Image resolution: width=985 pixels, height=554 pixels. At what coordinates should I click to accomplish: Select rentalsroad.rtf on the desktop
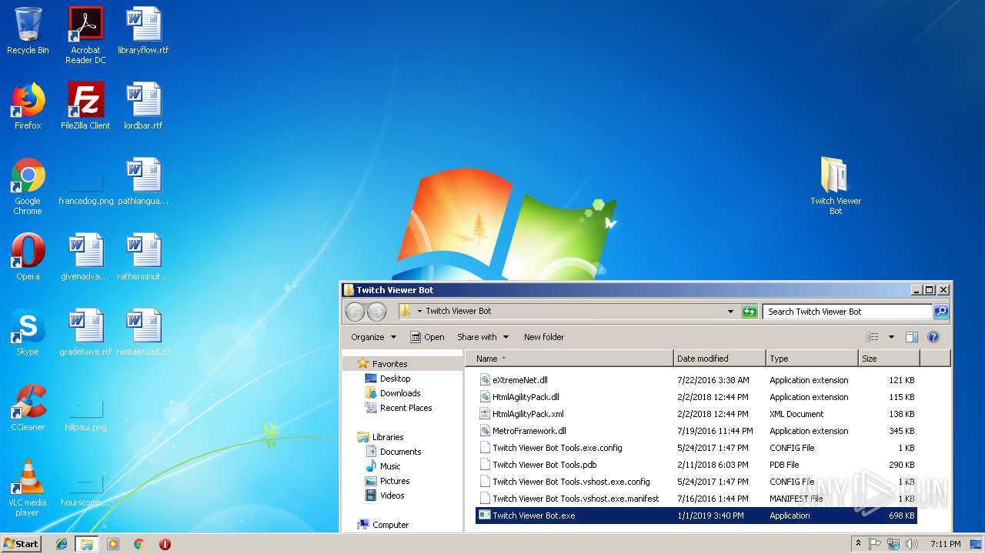tap(143, 333)
